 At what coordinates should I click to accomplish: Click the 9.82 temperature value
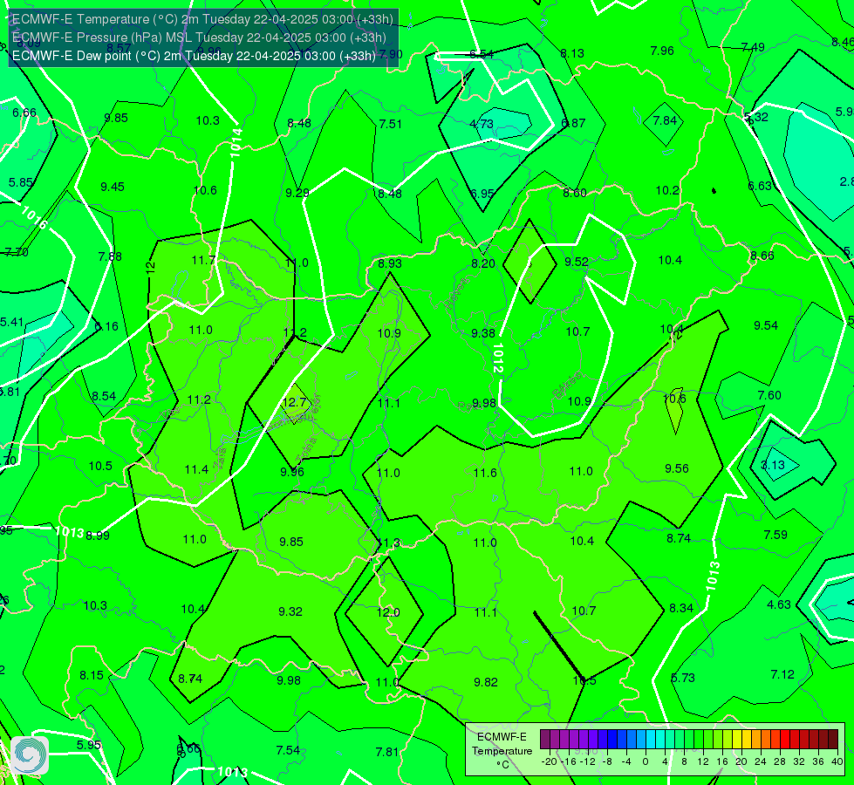(x=486, y=682)
